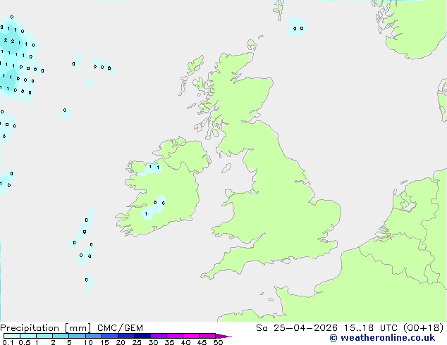
Task: Click the 30–35 mm purple legend swatch
Action: 158,336
